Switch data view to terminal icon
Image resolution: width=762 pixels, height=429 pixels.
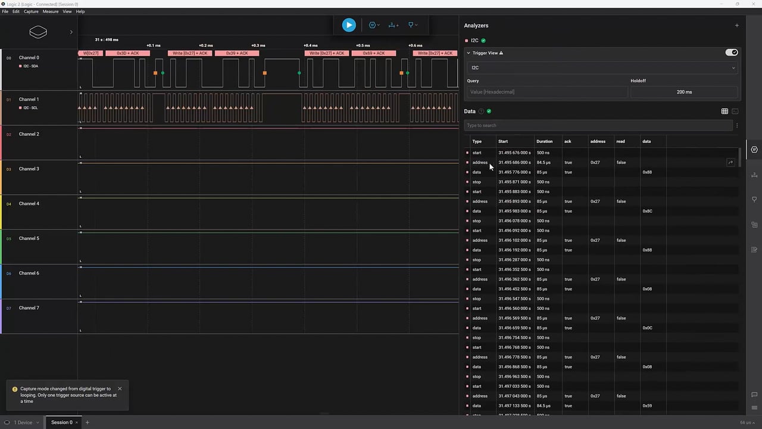click(735, 111)
